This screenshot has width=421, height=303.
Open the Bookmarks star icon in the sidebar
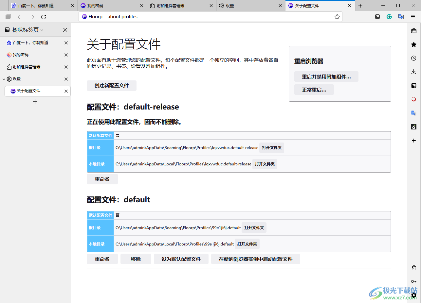pyautogui.click(x=413, y=44)
